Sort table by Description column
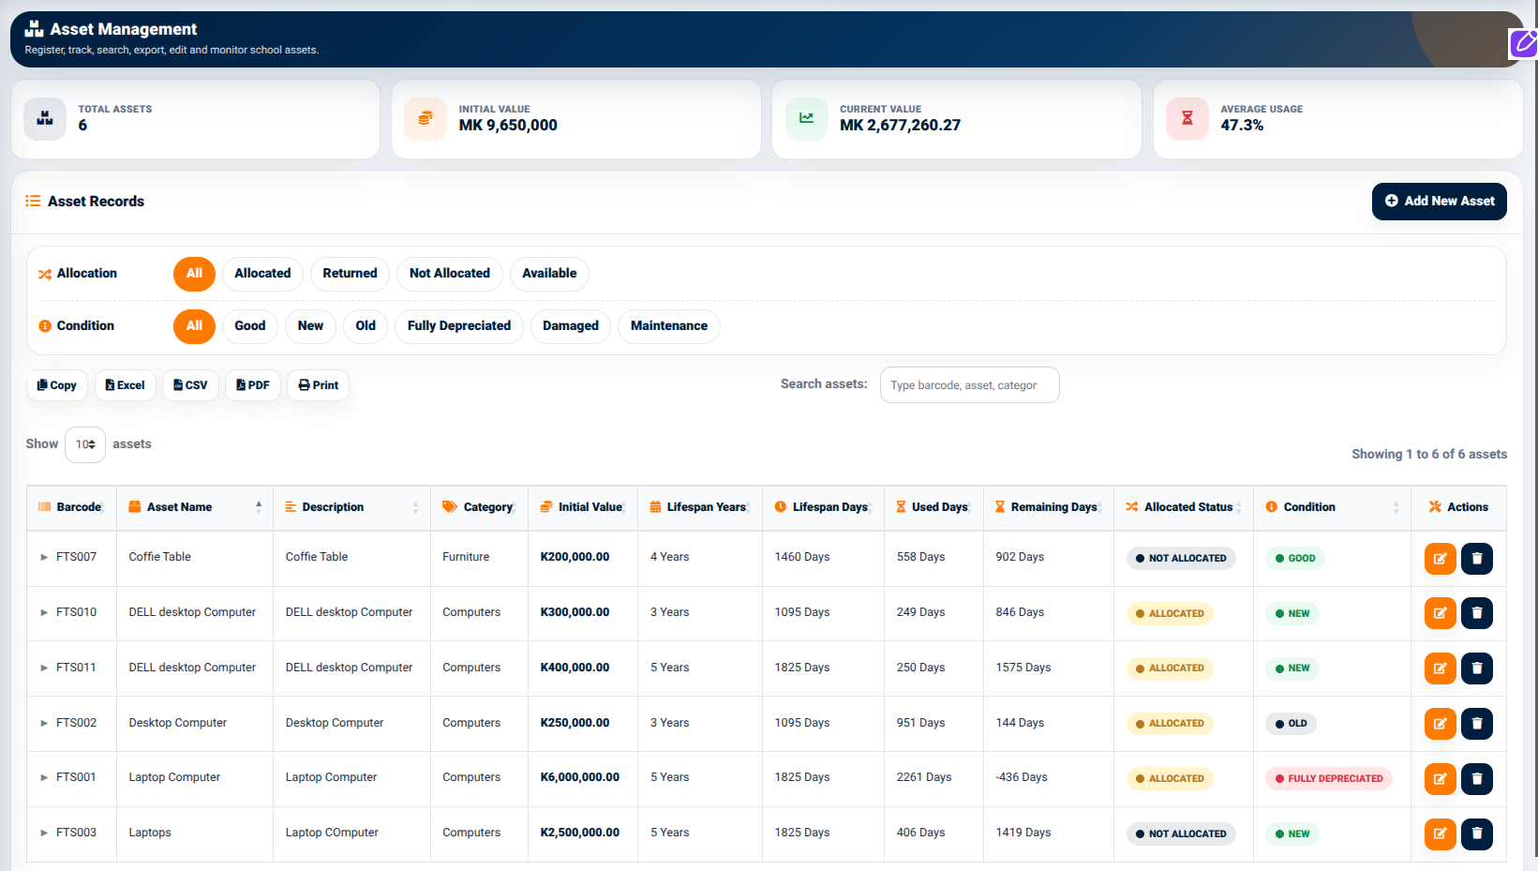 [351, 507]
